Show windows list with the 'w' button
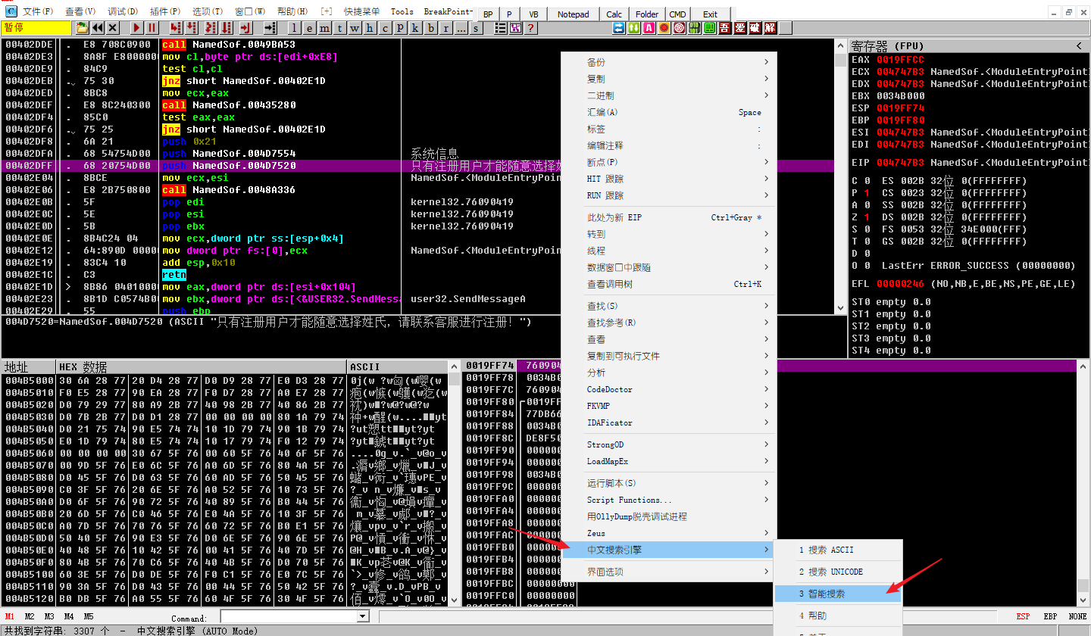 (x=356, y=28)
